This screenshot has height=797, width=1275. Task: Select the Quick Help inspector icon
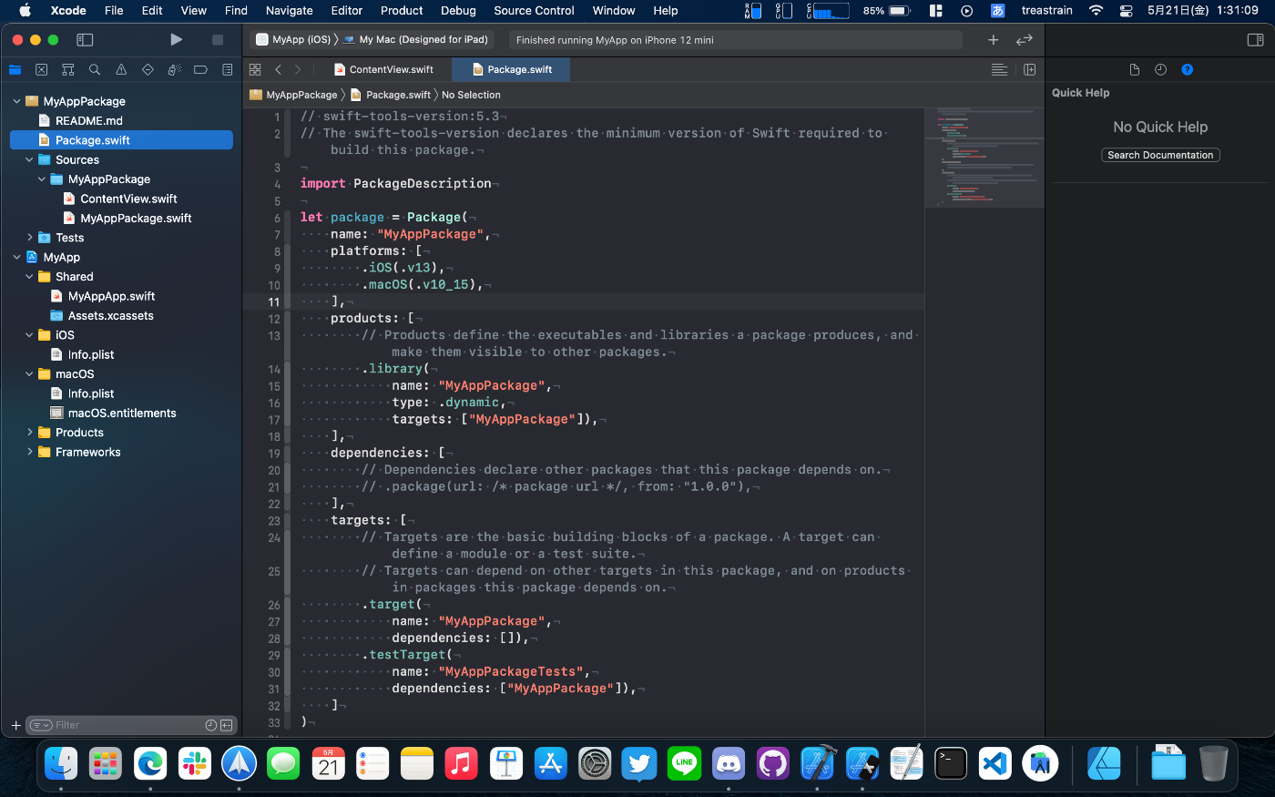(x=1187, y=69)
